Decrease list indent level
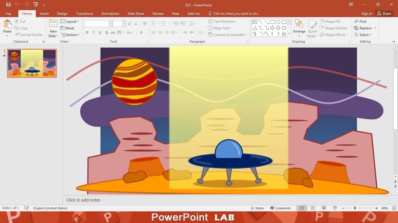398x223 pixels. tap(176, 24)
